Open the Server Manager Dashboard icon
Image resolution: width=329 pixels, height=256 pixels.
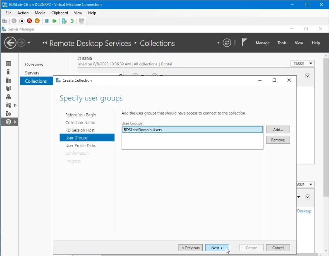9,64
